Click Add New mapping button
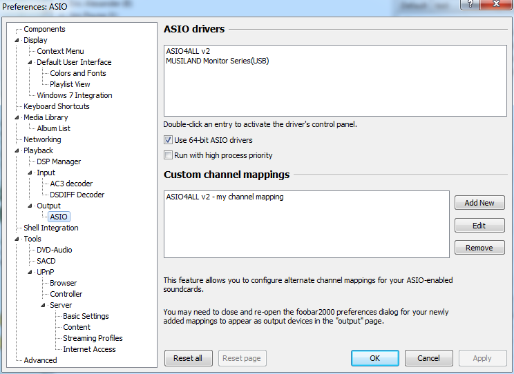The height and width of the screenshot is (374, 514). pyautogui.click(x=479, y=203)
